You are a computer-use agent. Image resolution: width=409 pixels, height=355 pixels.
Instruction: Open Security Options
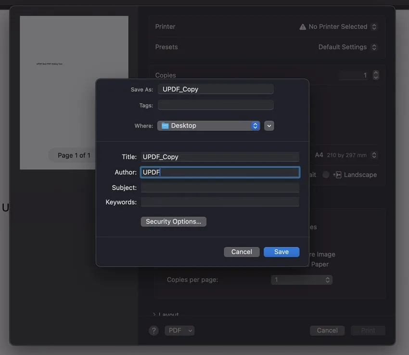(173, 221)
